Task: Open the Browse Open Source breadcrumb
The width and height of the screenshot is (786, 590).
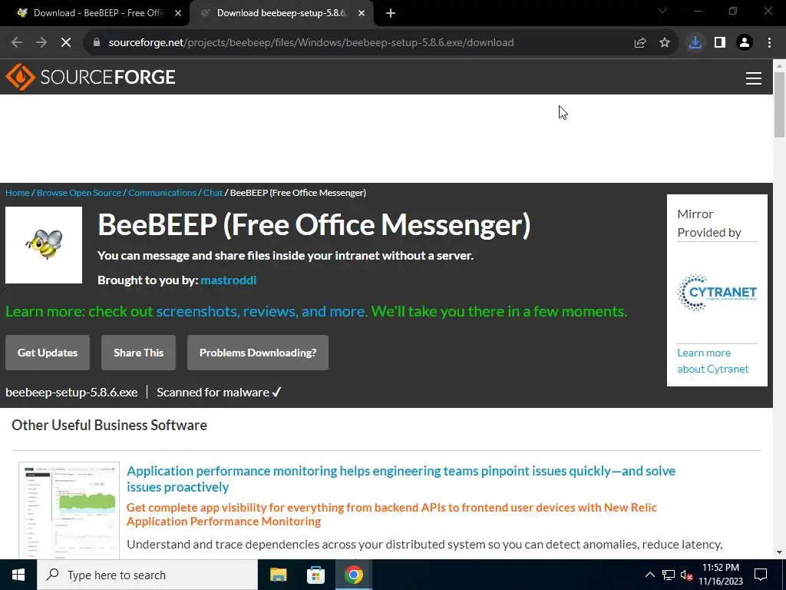Action: pos(79,193)
